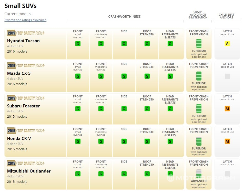Screen dimensions: 244x191
Task: Select the Subaru Forester model name
Action: pyautogui.click(x=23, y=106)
